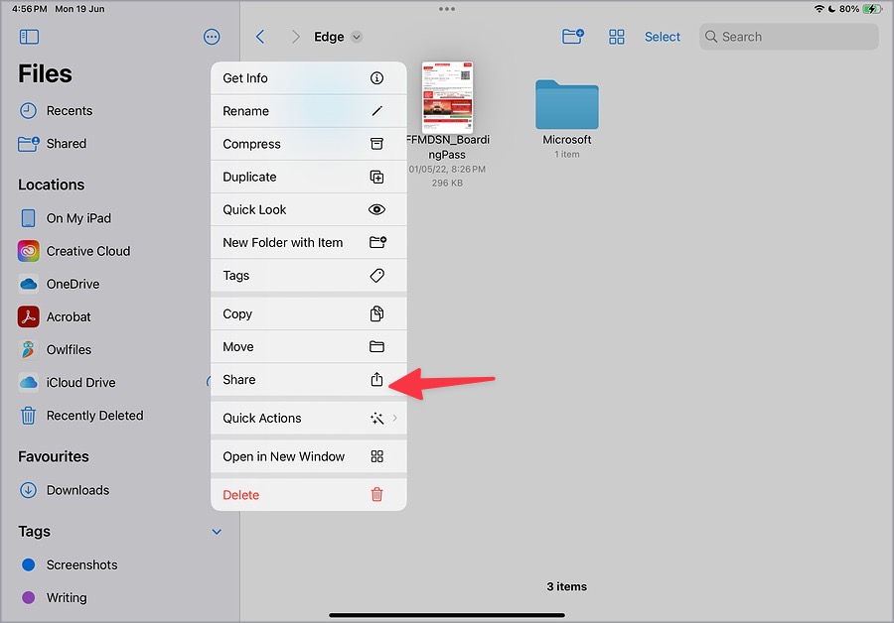Choose Get Info from context menu

pyautogui.click(x=309, y=78)
